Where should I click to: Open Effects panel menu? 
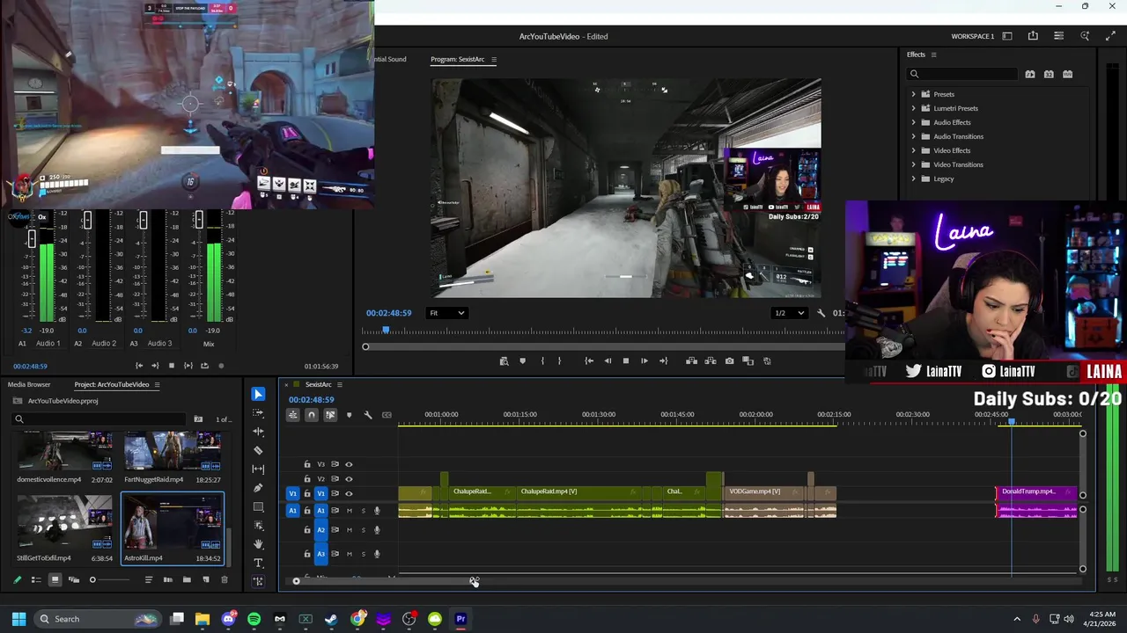[933, 55]
